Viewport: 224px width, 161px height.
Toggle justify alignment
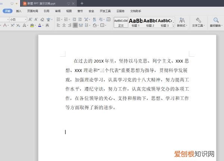point(75,25)
